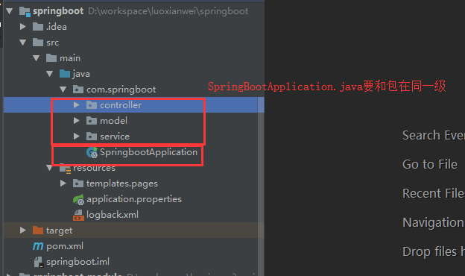Image resolution: width=465 pixels, height=276 pixels.
Task: Click the blue java source root icon
Action: tap(65, 74)
